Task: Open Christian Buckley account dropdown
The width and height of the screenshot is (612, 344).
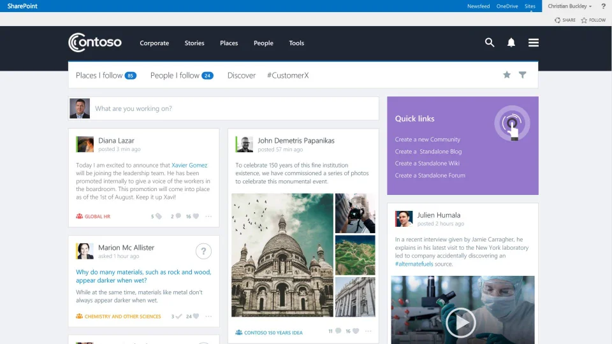Action: (x=569, y=6)
